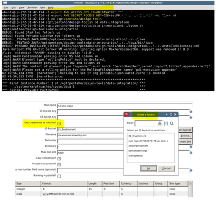Click the Length column header
Screen dimensions: 216x203
click(x=95, y=184)
